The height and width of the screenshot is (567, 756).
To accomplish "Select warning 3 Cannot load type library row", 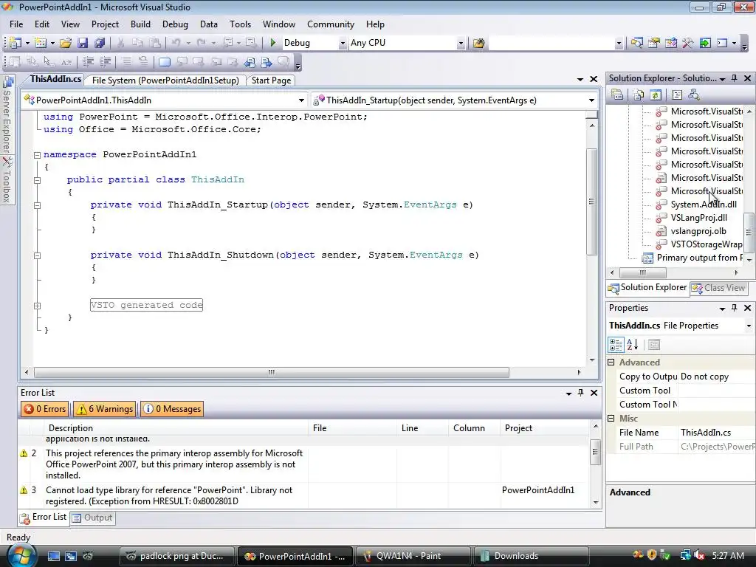I will click(303, 495).
